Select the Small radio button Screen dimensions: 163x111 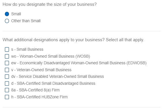pyautogui.click(x=7, y=14)
